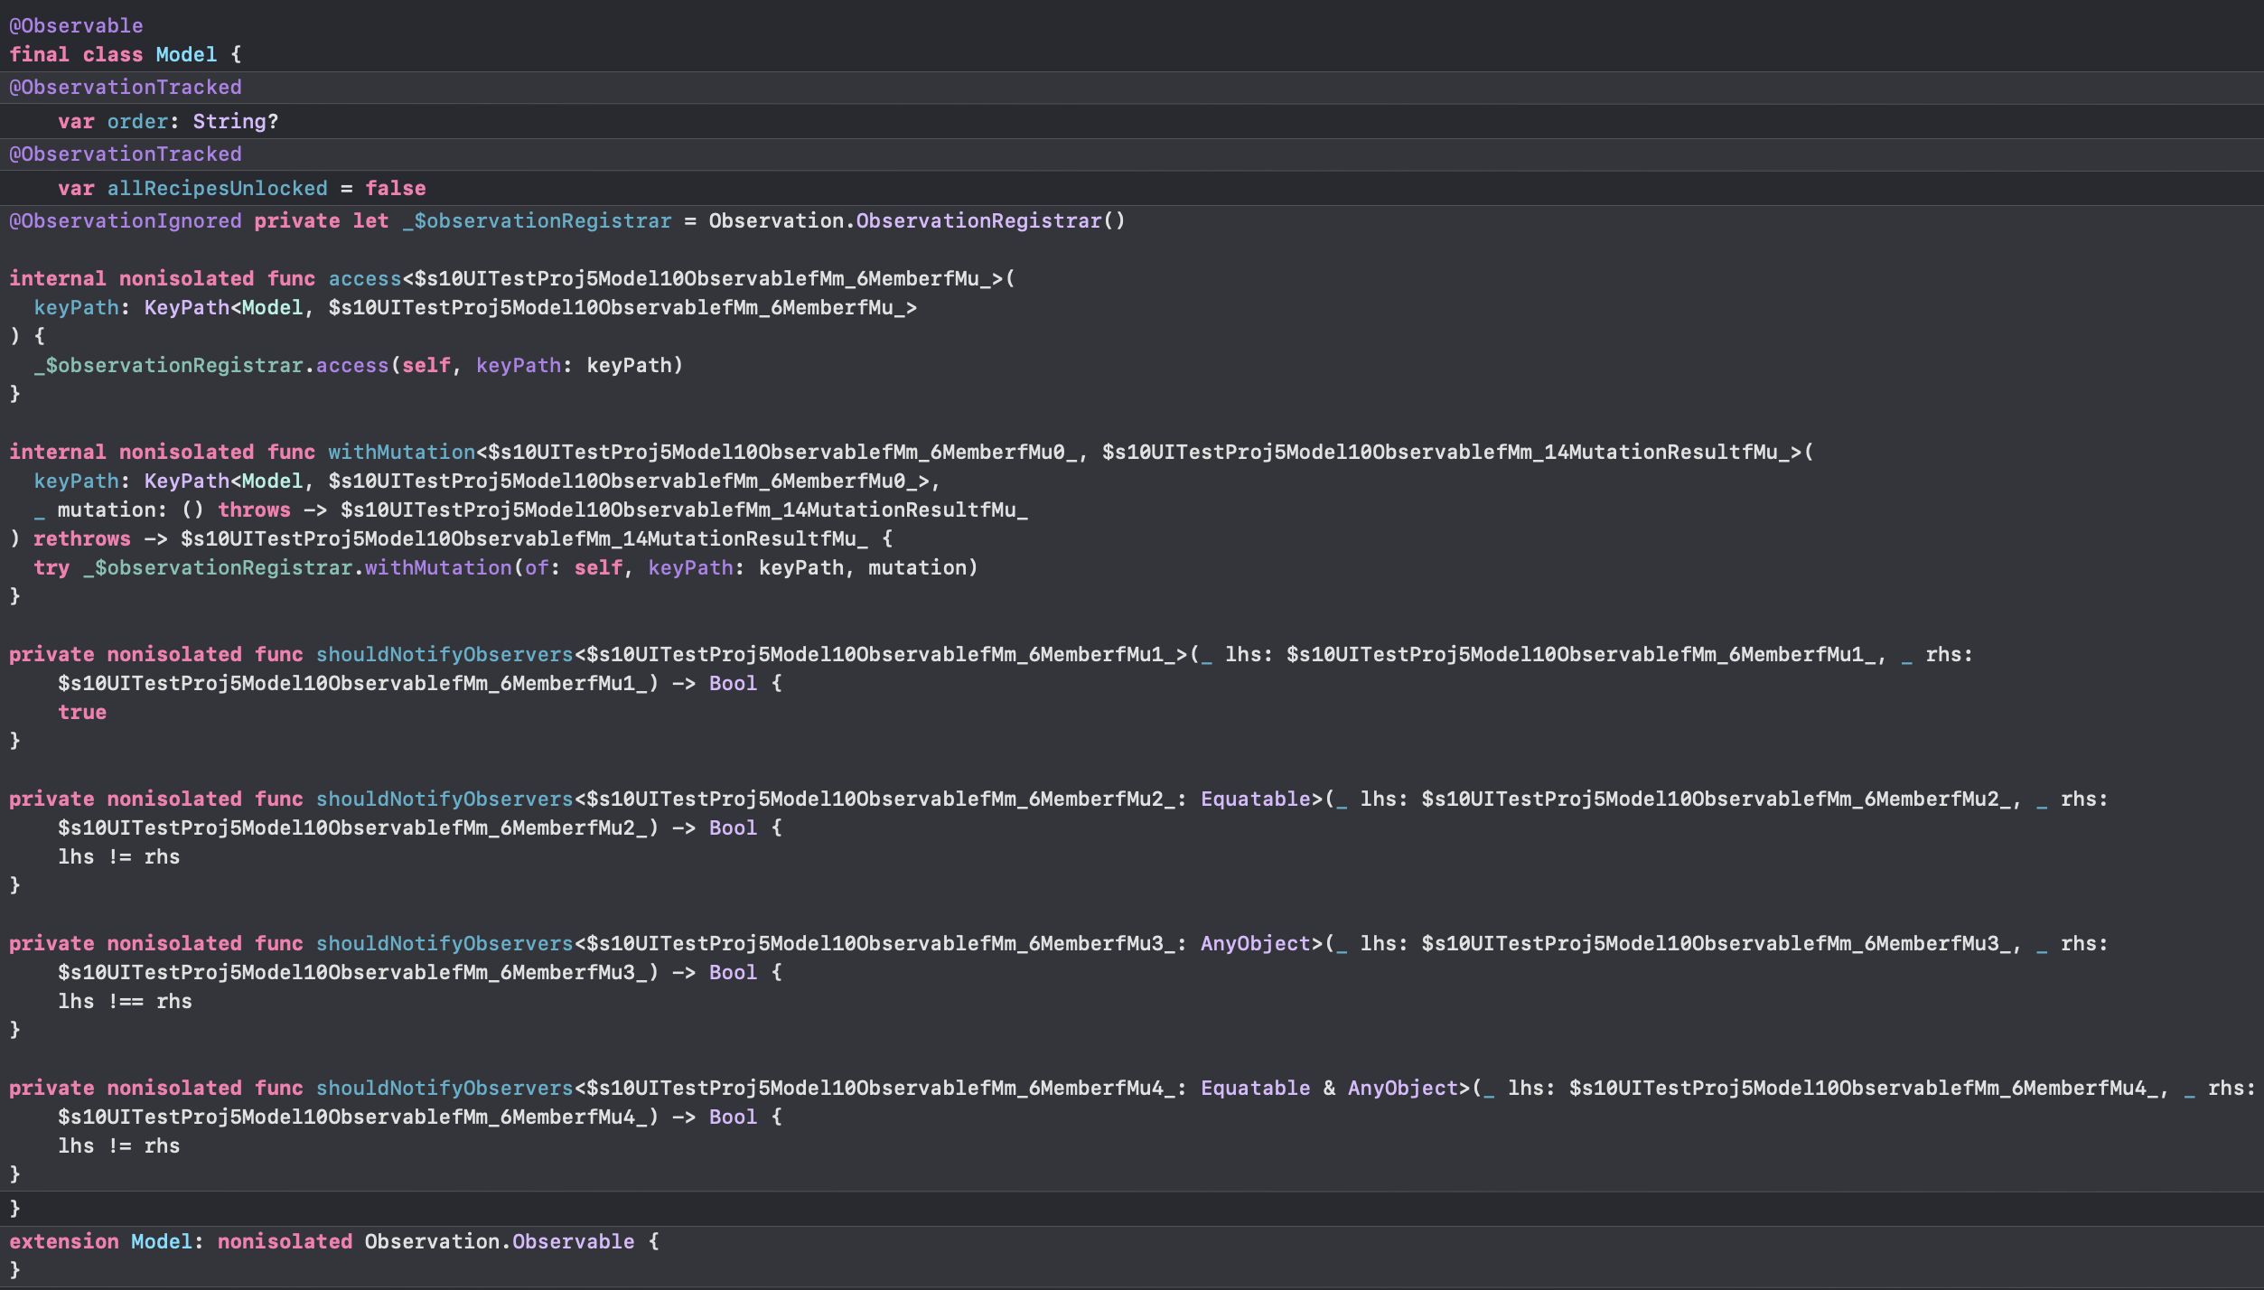Screen dimensions: 2264x1290
Task: Click "AnyObject" in the "Equatable & AnyObject" constraint
Action: (x=1403, y=1088)
